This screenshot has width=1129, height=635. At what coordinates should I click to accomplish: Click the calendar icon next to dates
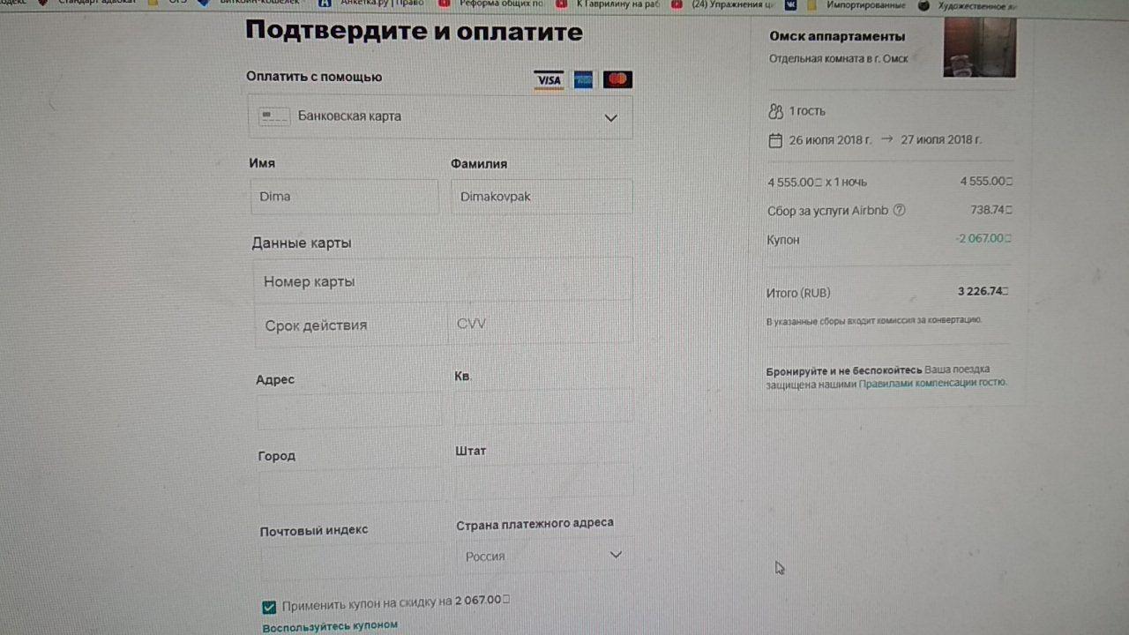[775, 140]
